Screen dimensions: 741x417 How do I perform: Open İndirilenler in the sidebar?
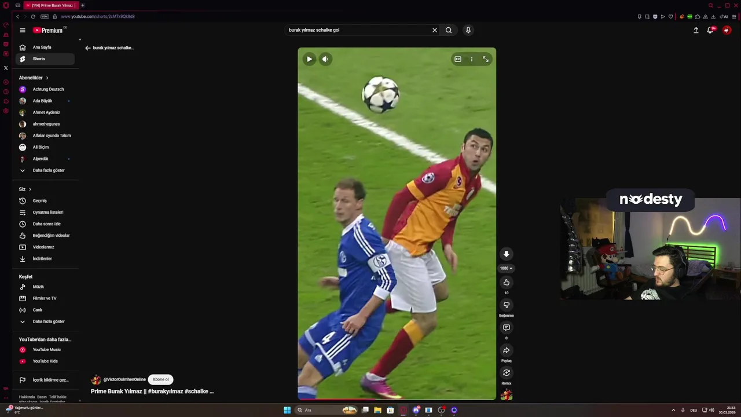click(x=45, y=259)
